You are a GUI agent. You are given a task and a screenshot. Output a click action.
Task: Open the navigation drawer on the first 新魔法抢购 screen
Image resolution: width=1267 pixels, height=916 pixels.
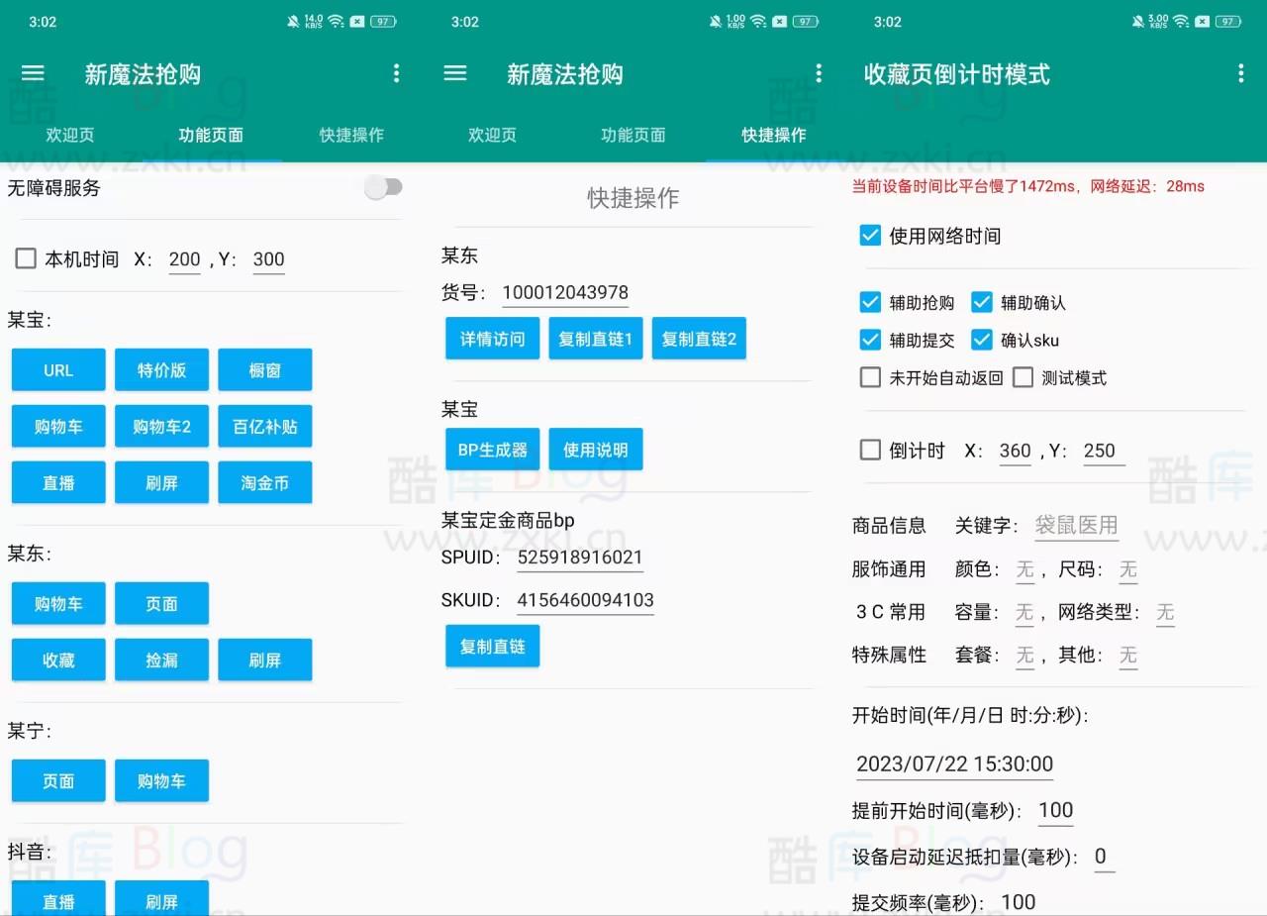click(x=33, y=73)
